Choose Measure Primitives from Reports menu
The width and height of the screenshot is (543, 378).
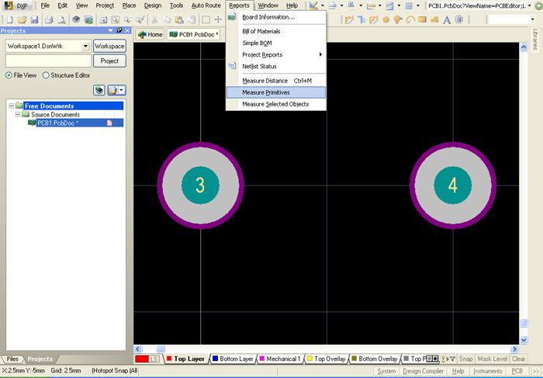[266, 92]
